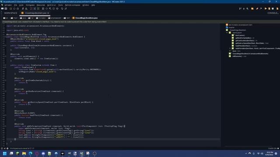
Task: Open the CONSOLE tab
Action: click(273, 13)
